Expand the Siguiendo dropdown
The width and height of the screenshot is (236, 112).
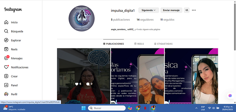(149, 10)
